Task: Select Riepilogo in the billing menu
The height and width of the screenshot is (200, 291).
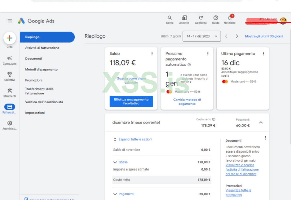Action: pos(47,37)
